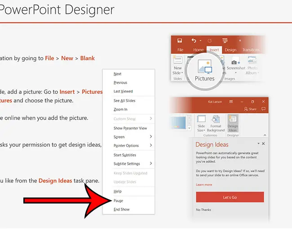Click the Start From Beginning presentation icon
This screenshot has width=292, height=236.
225,40
